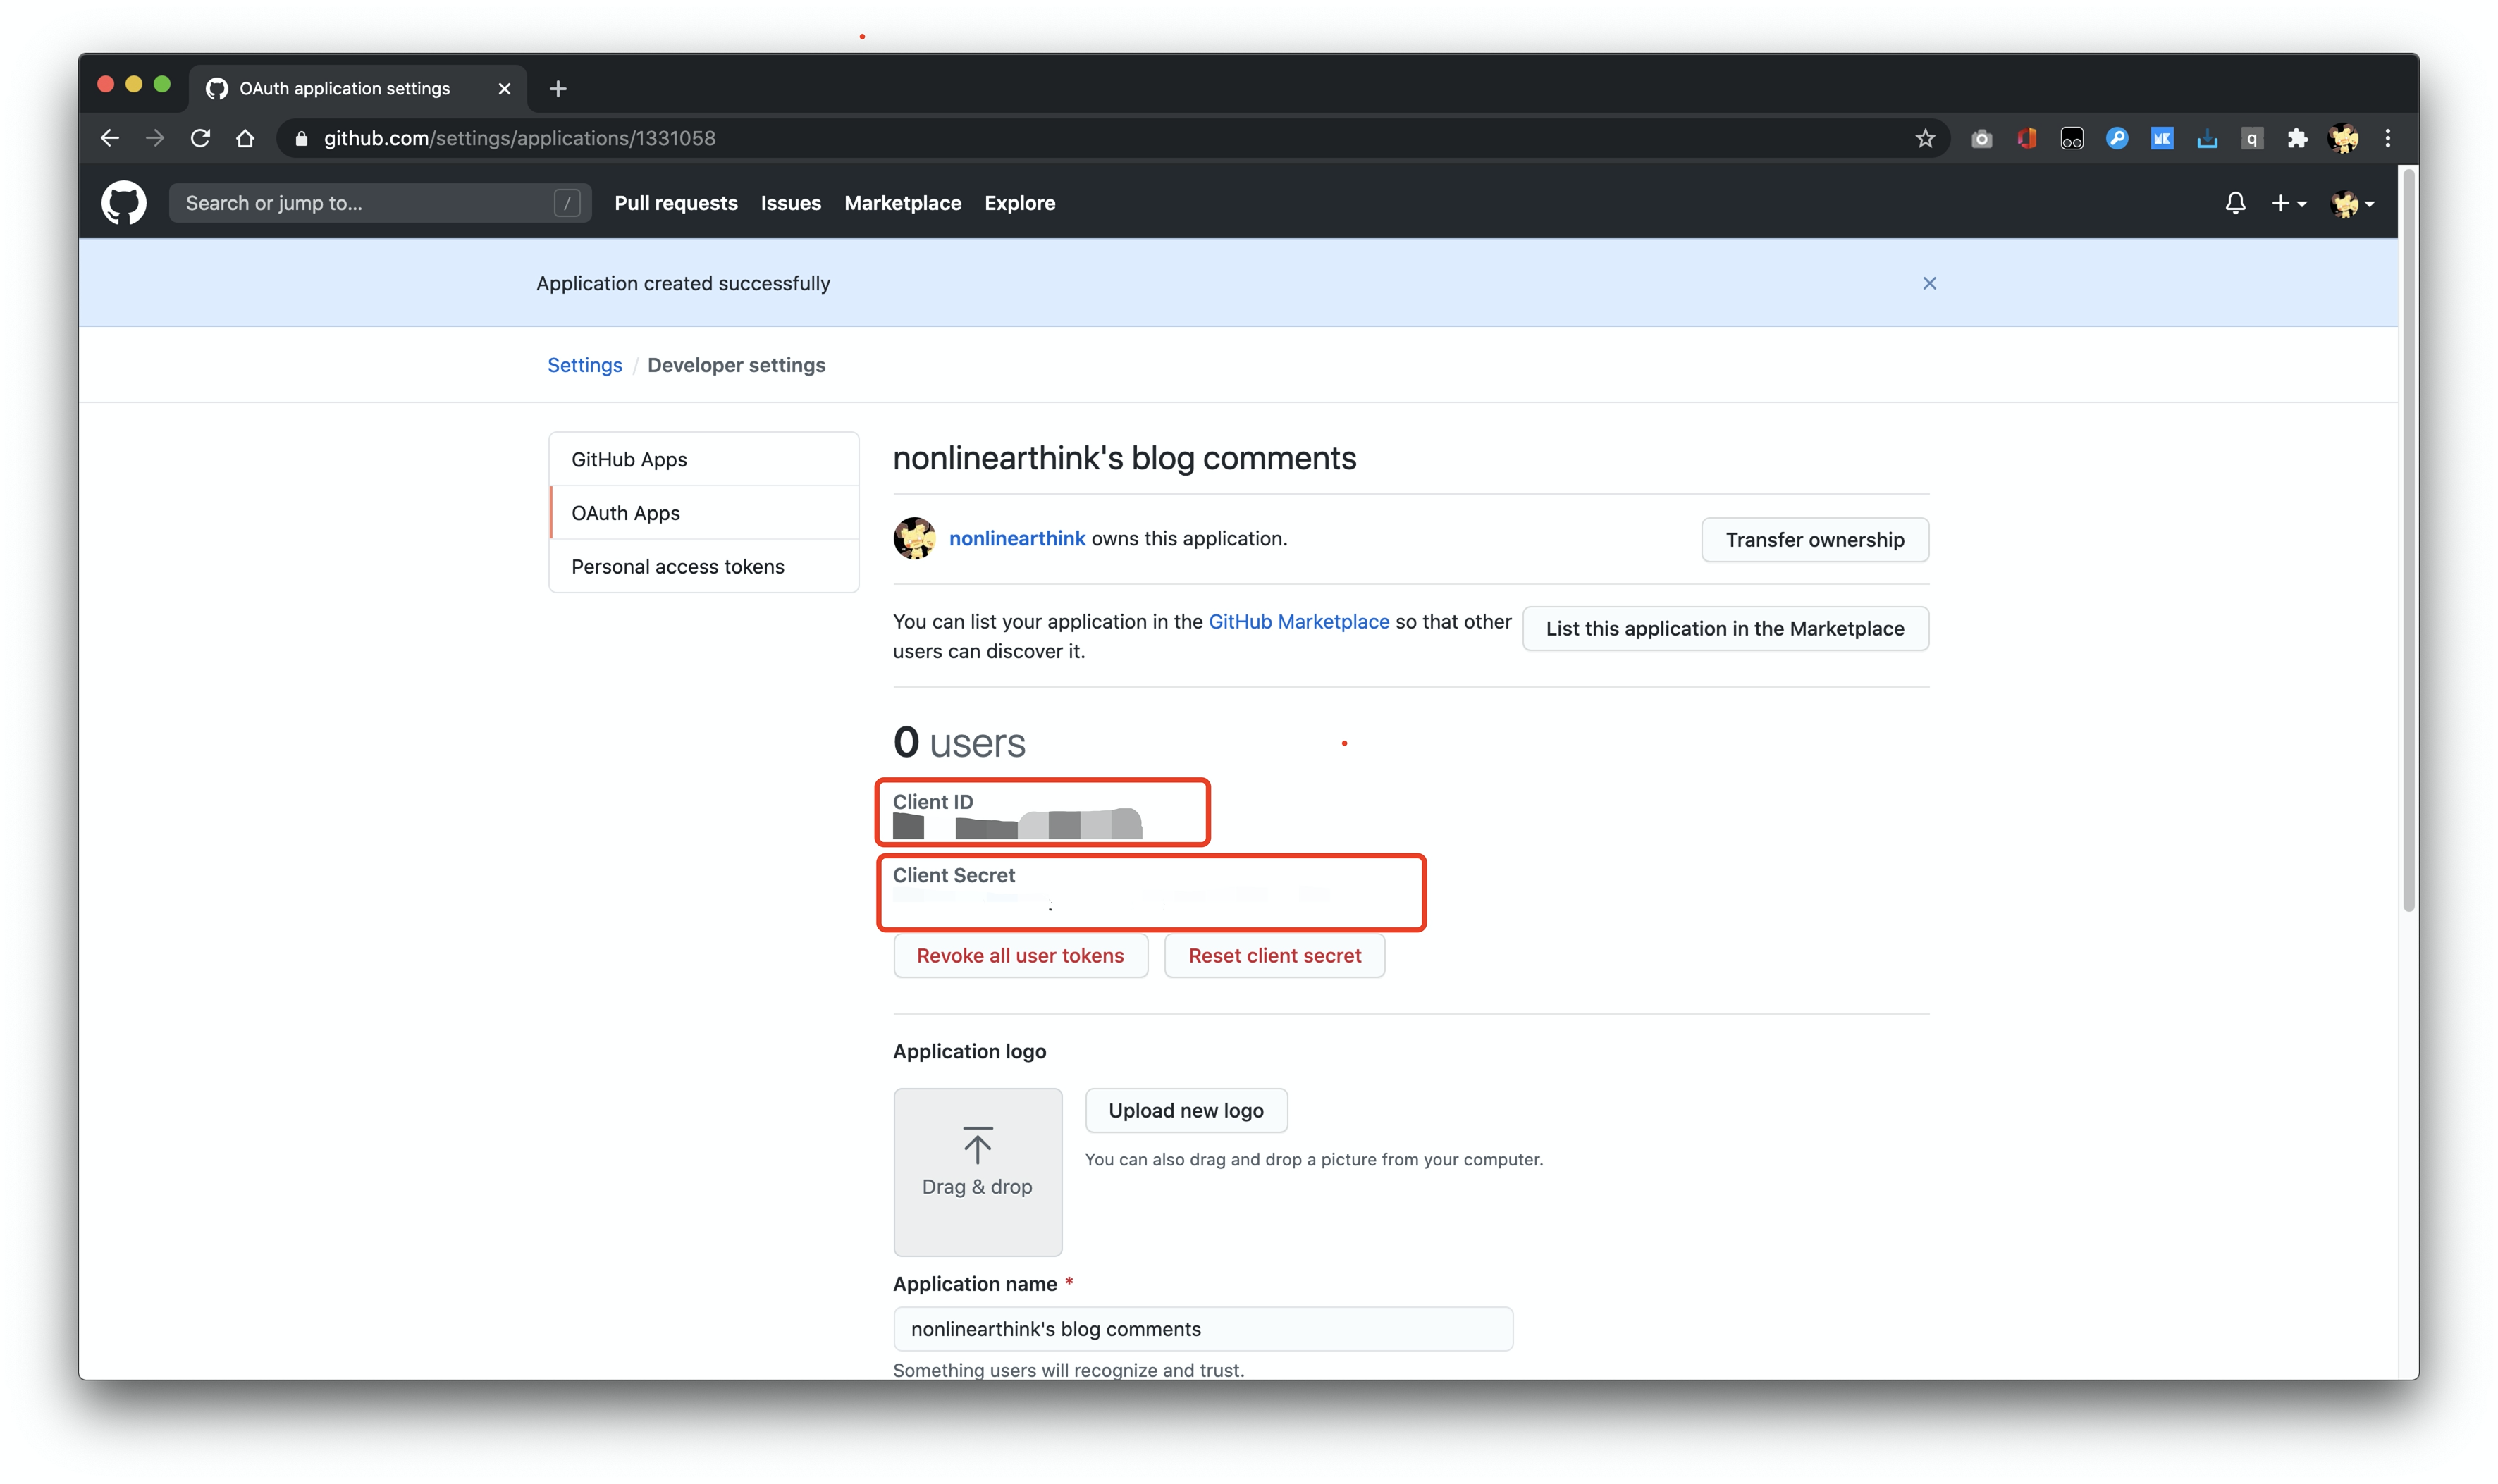Click the Developer settings breadcrumb text
Screen dimensions: 2498x1484
[x=736, y=365]
